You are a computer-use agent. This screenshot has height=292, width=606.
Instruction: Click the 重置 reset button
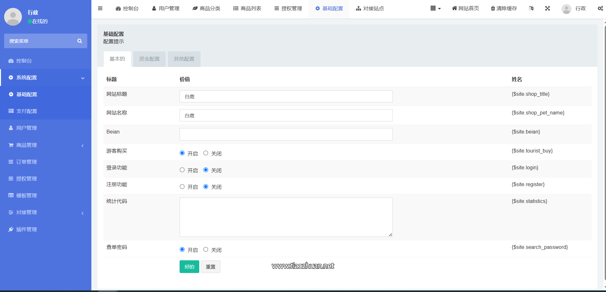point(210,267)
